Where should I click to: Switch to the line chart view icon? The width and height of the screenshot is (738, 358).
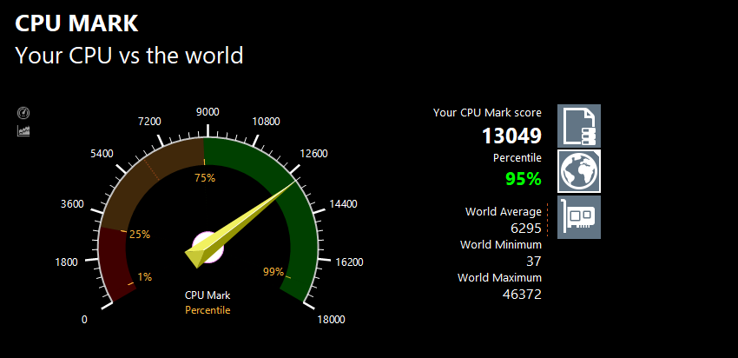tap(23, 131)
